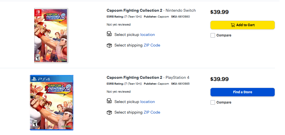
Task: Tick Compare for the PlayStation 4 version
Action: (213, 102)
